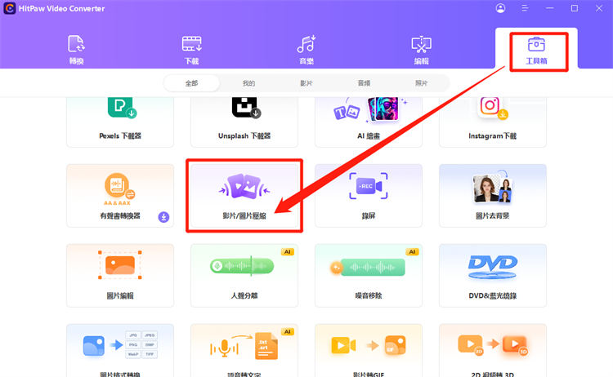613x377 pixels.
Task: Open the hamburger menu in title bar
Action: pyautogui.click(x=525, y=8)
